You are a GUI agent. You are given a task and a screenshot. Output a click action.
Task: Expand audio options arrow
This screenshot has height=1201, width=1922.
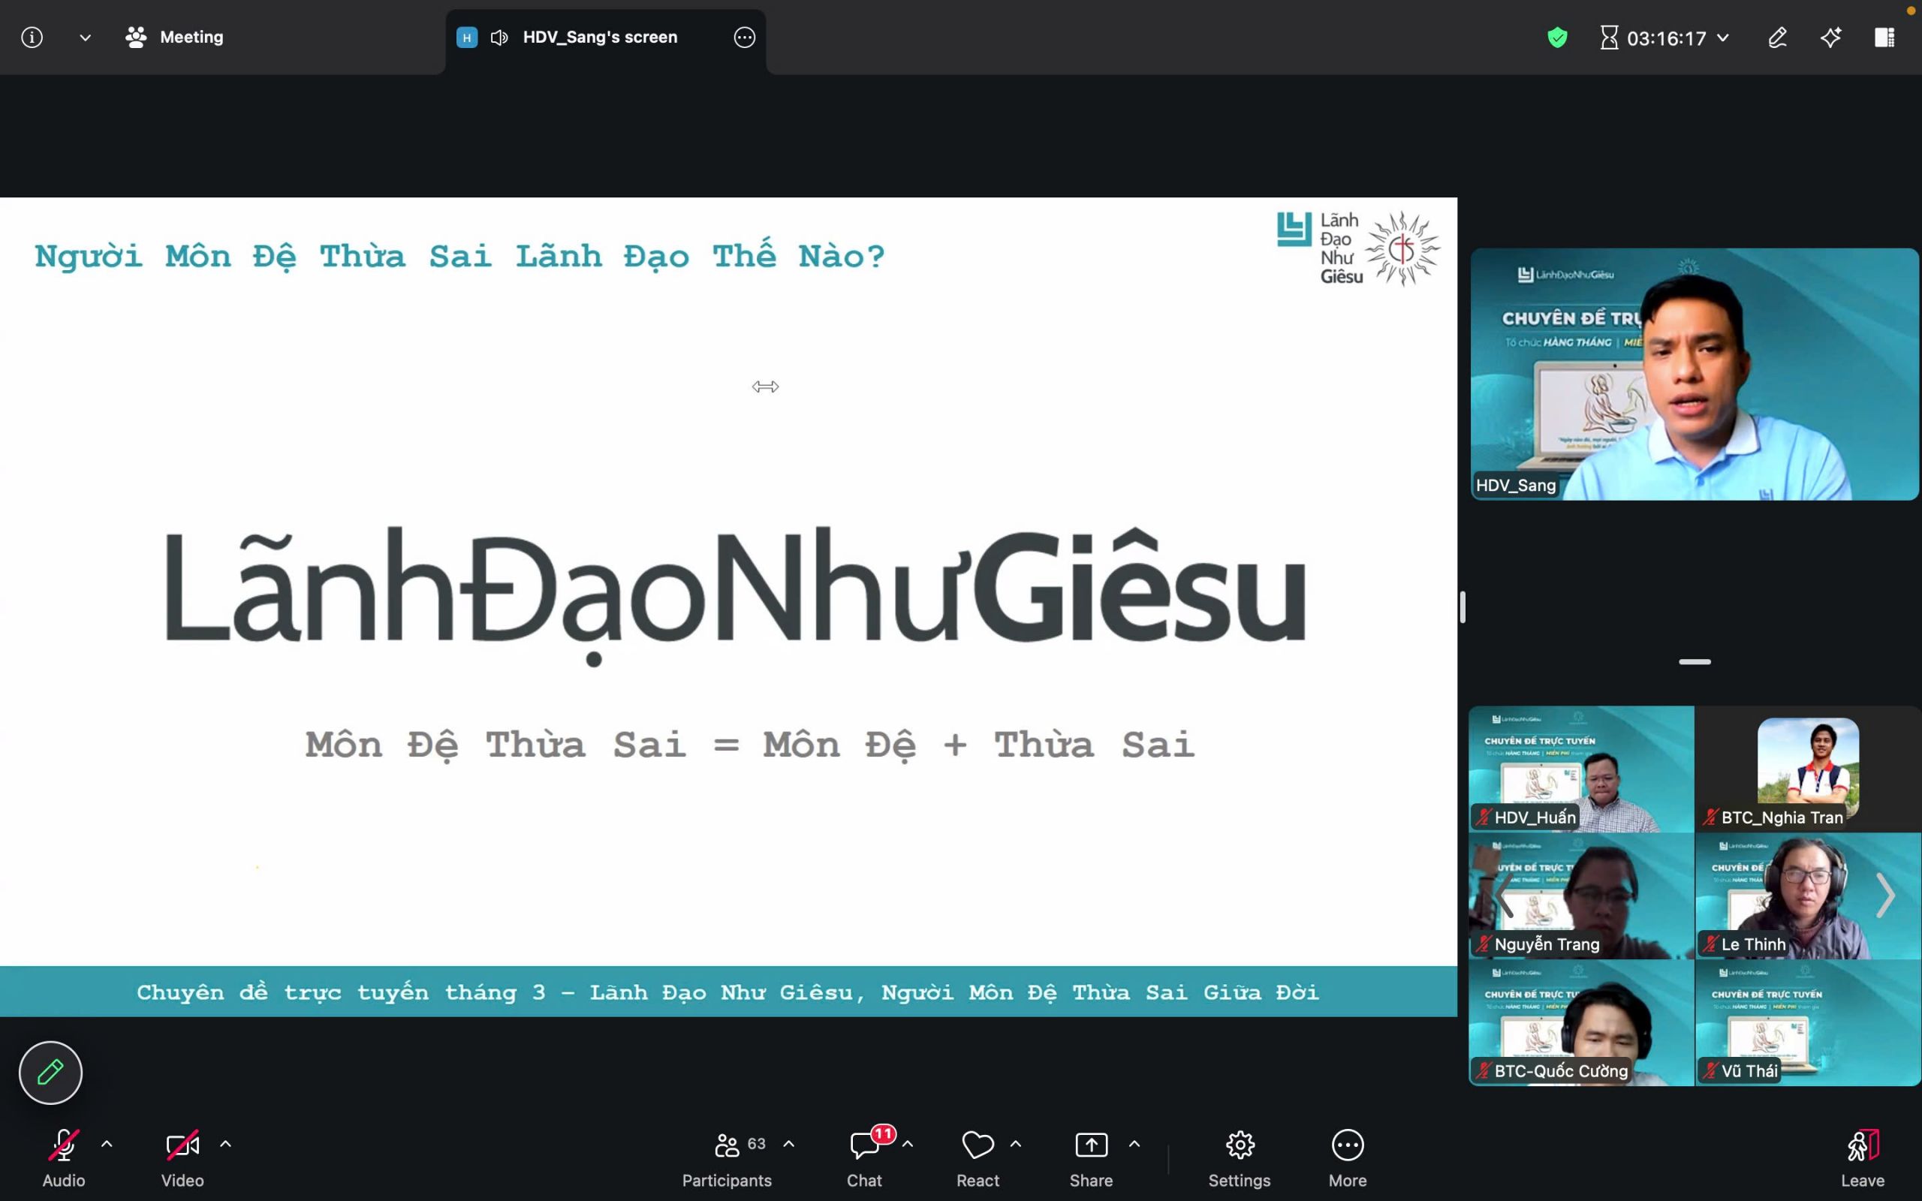107,1144
